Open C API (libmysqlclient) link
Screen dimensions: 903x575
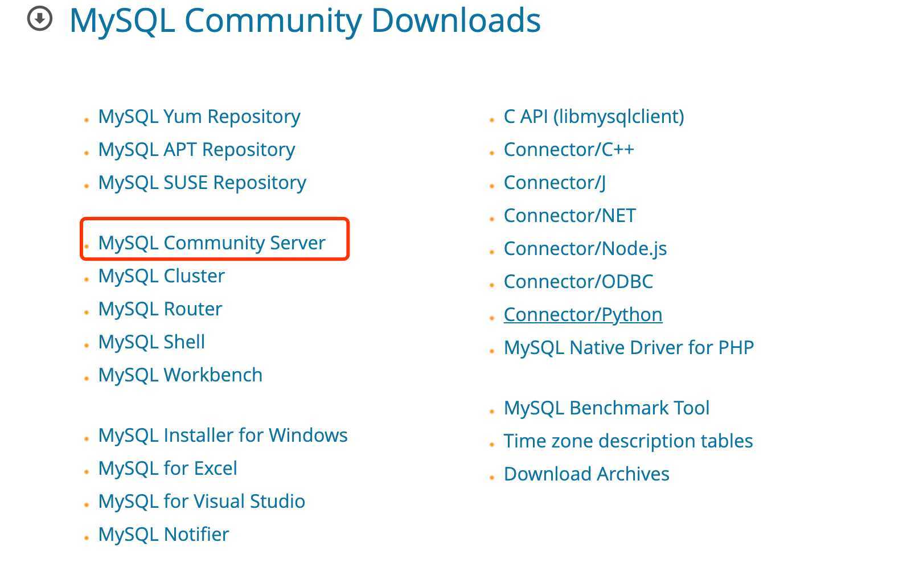[594, 116]
